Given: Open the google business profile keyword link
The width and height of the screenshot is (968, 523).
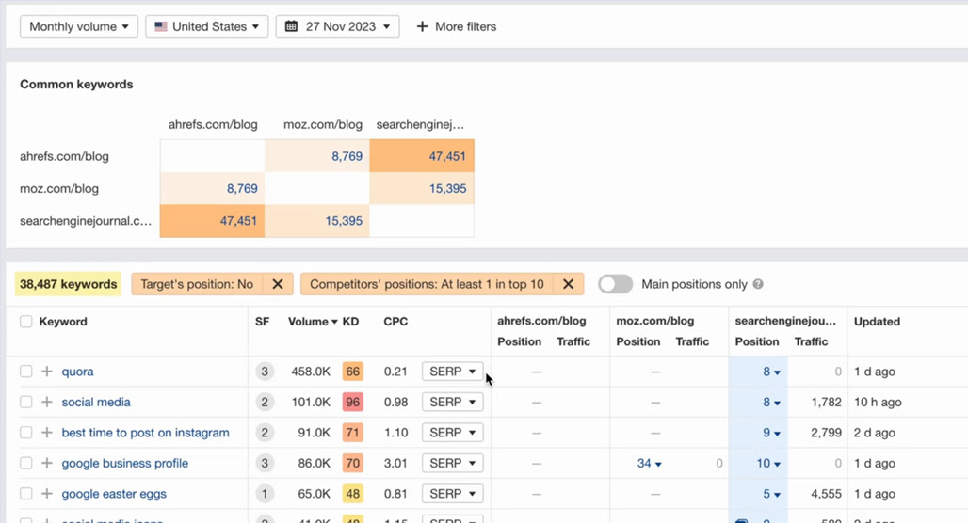Looking at the screenshot, I should pos(124,463).
